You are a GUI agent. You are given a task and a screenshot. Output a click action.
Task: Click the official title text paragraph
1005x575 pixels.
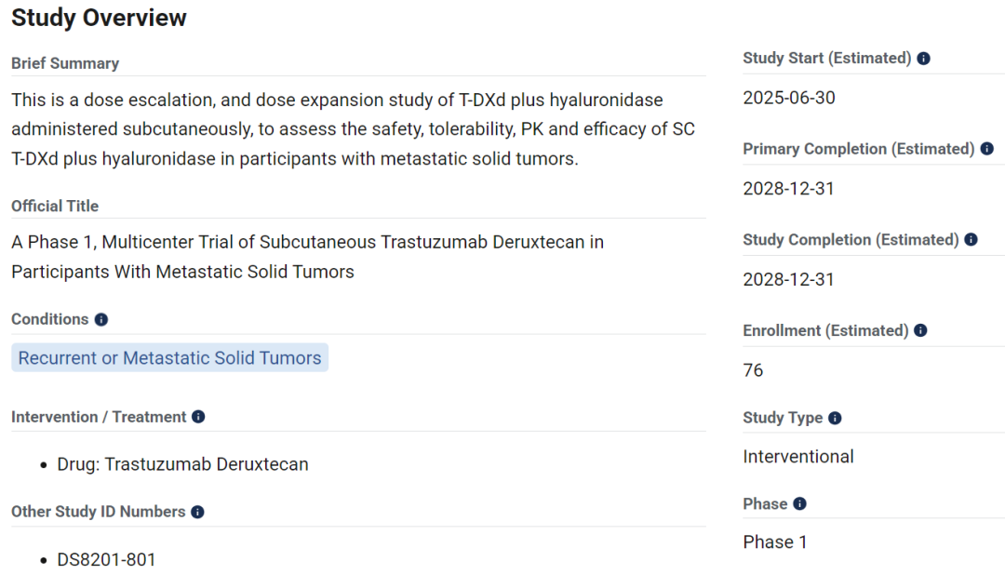click(308, 257)
